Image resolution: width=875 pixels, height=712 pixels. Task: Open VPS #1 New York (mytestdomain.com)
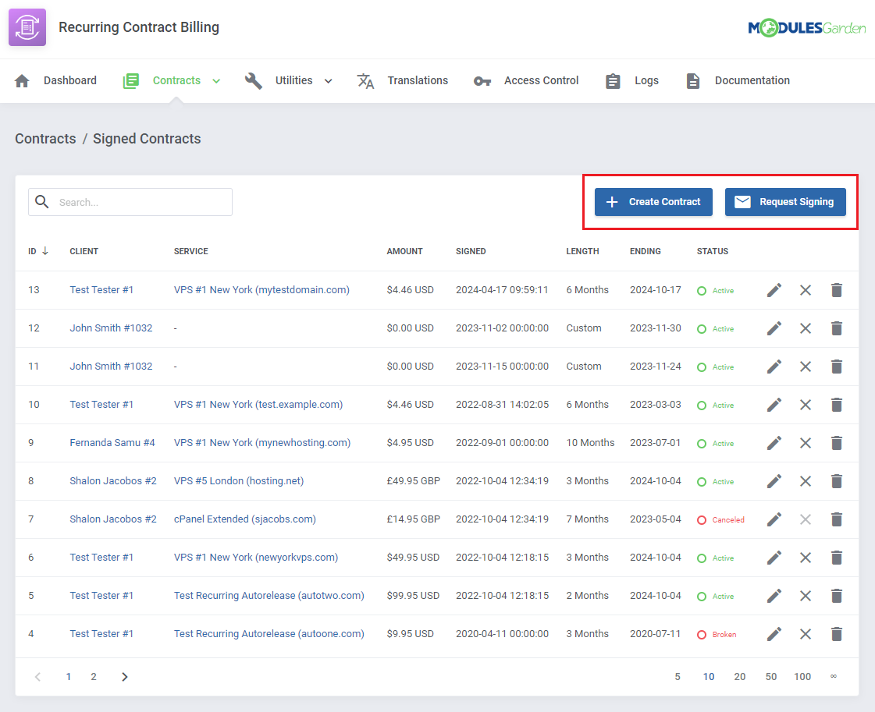tap(261, 290)
